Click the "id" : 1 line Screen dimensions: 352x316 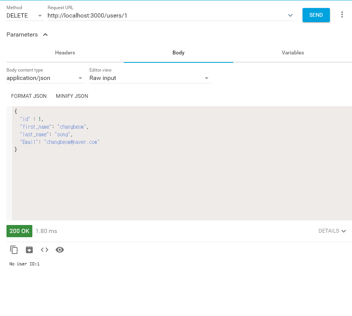(x=32, y=119)
